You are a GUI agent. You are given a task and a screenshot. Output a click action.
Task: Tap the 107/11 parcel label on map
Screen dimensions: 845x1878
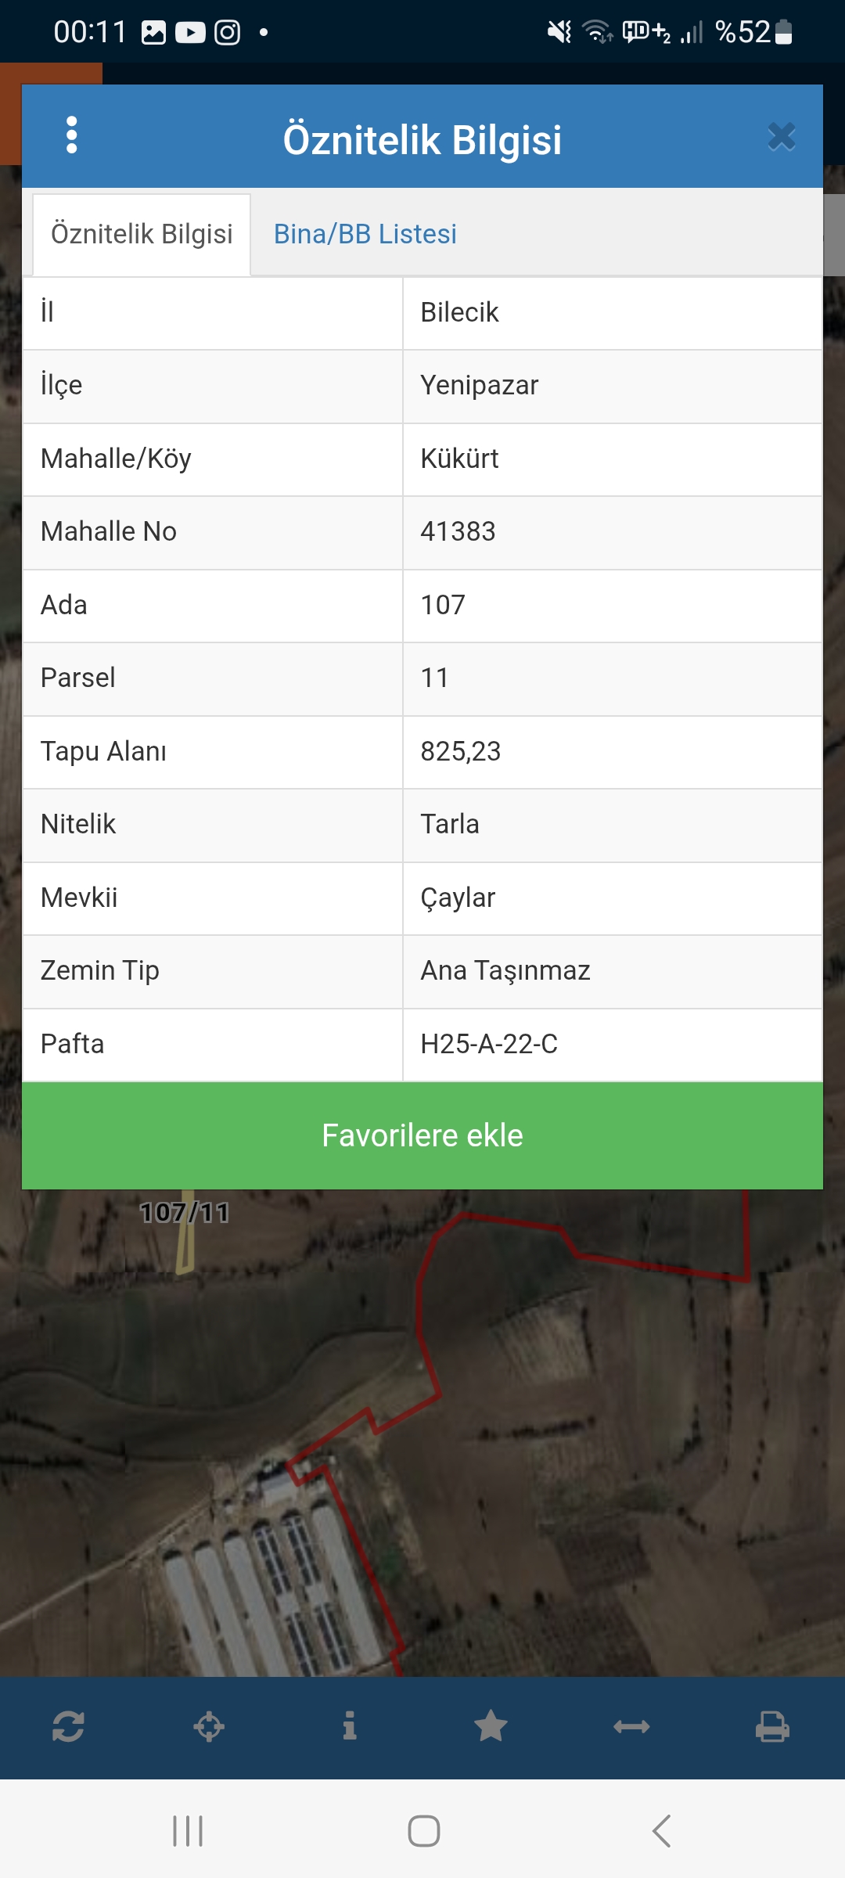[x=185, y=1213]
